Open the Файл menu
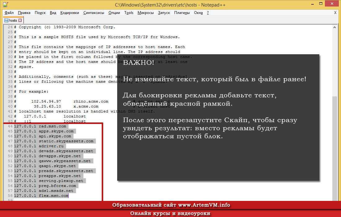 [x=9, y=13]
